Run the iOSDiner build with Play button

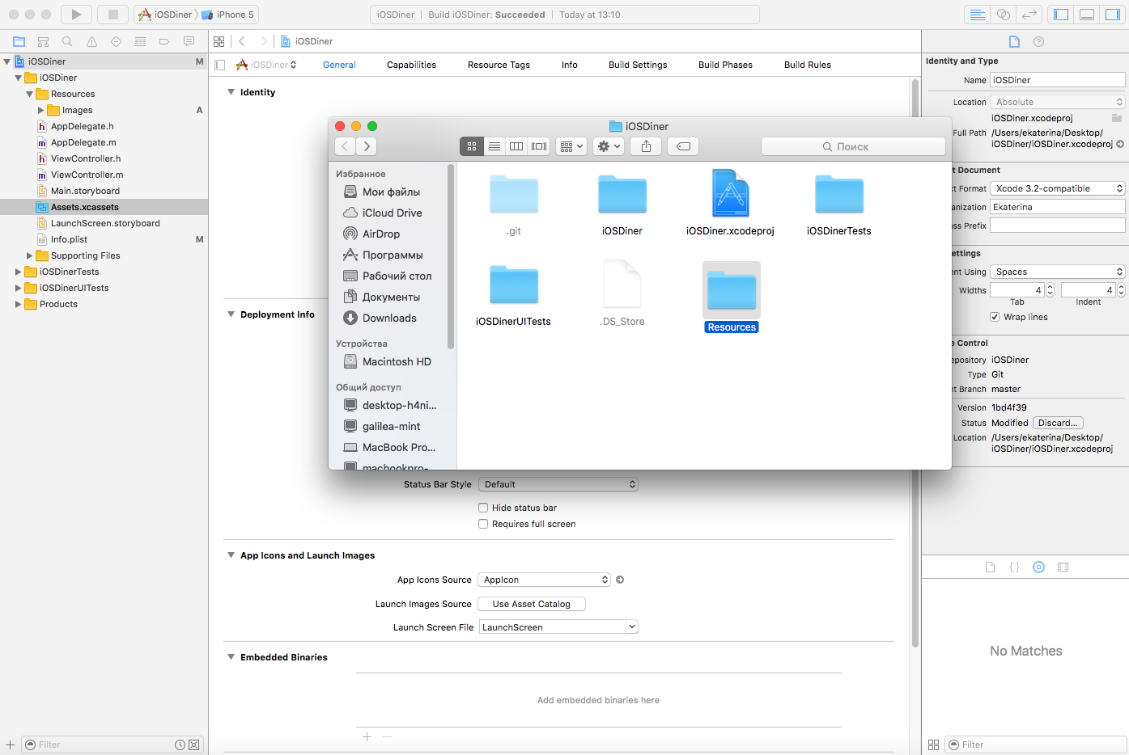pyautogui.click(x=76, y=15)
